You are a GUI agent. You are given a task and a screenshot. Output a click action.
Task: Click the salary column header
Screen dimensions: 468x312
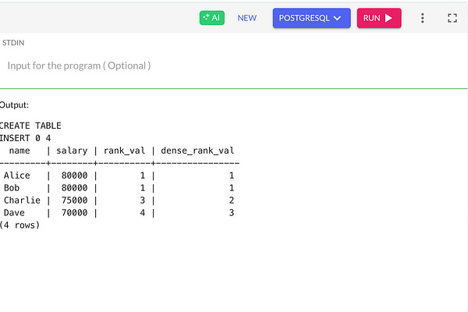[x=72, y=151]
